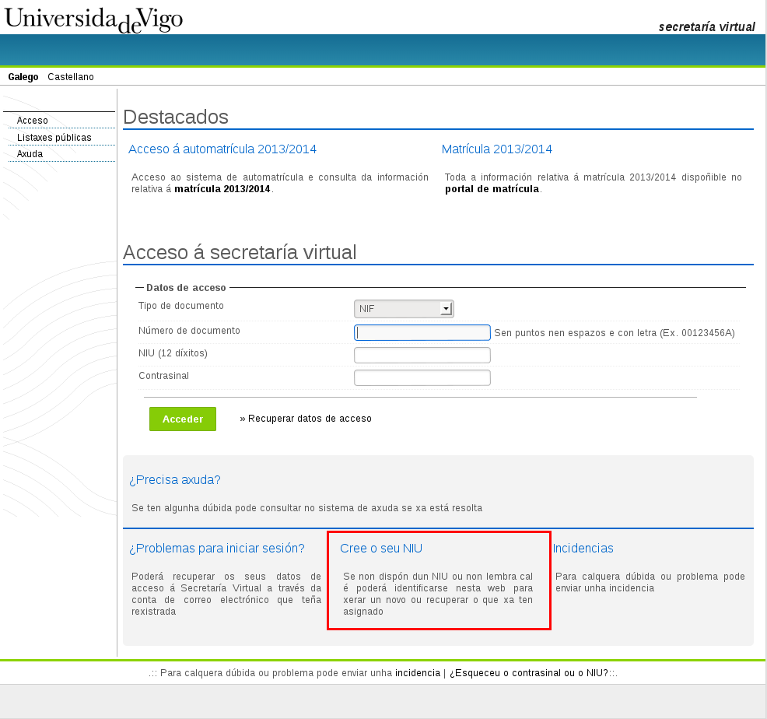The image size is (767, 719).
Task: Go to Axuda in the sidebar menu
Action: click(30, 154)
